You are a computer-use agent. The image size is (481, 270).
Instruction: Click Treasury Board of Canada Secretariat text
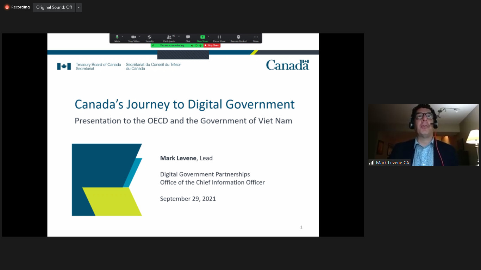pos(98,66)
